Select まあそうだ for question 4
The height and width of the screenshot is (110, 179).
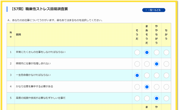(x=147, y=87)
